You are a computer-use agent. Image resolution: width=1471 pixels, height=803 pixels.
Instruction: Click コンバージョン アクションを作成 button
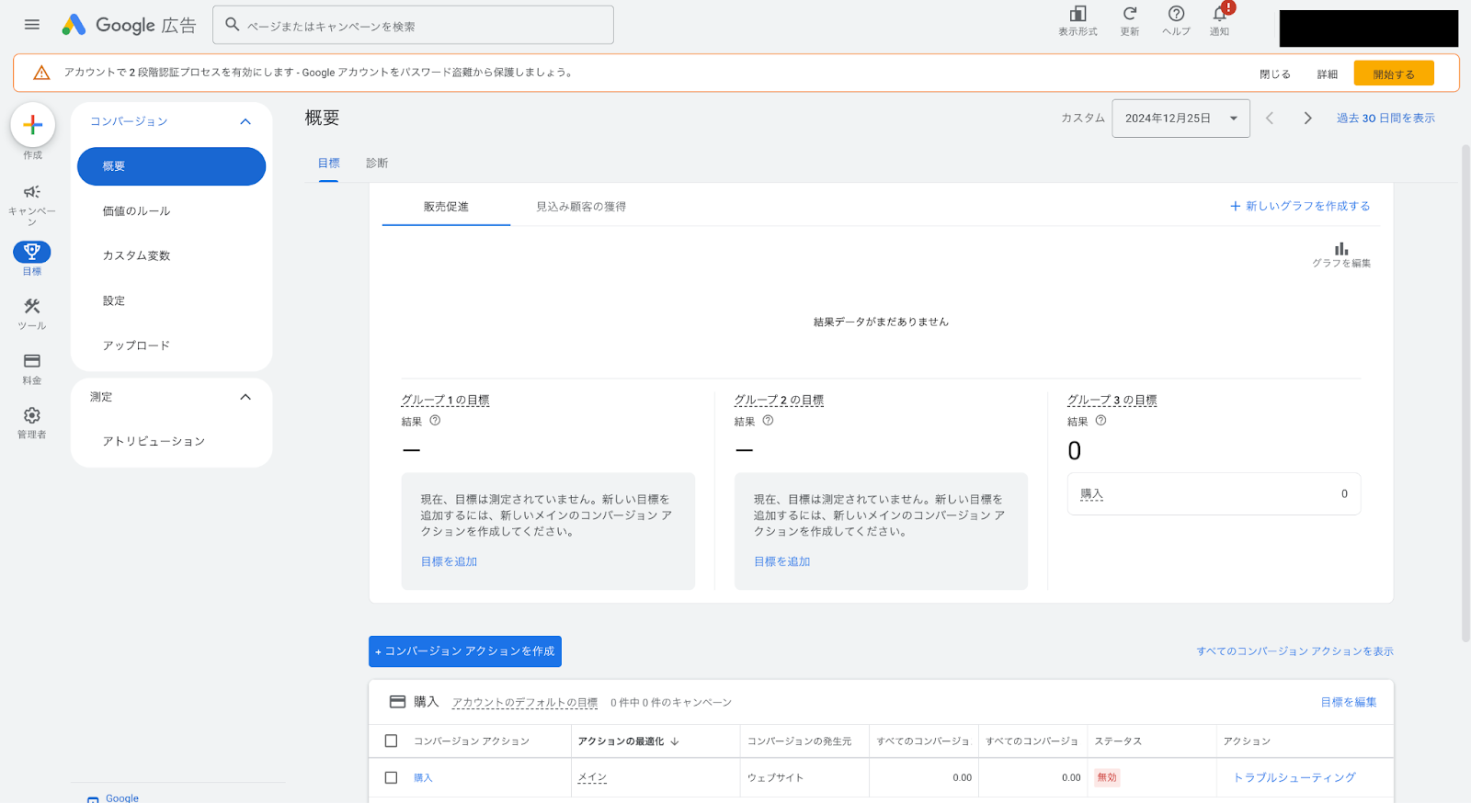coord(465,651)
